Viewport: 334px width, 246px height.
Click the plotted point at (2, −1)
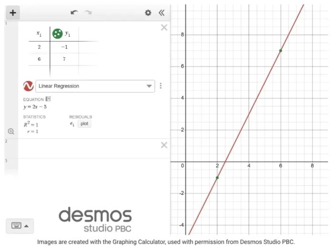217,178
